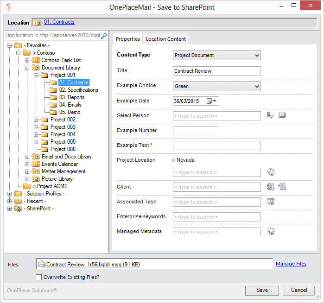Switch to the Location Content tab
Screen dimensions: 324x303
coord(165,39)
